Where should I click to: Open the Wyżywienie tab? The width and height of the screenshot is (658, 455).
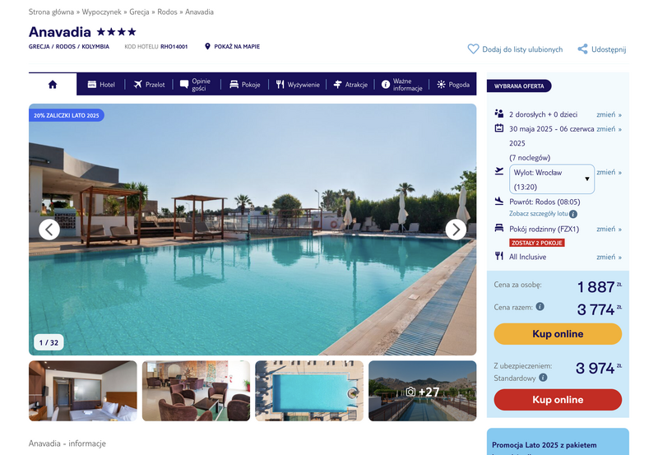point(298,85)
